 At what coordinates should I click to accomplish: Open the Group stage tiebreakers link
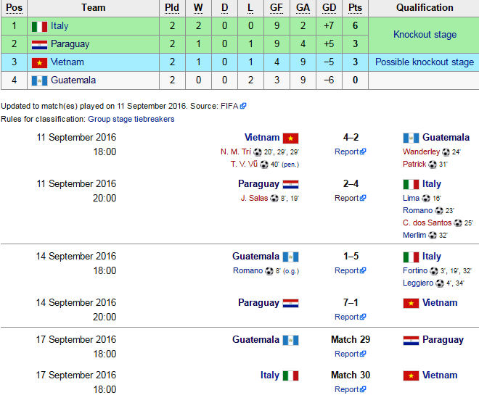pyautogui.click(x=131, y=119)
